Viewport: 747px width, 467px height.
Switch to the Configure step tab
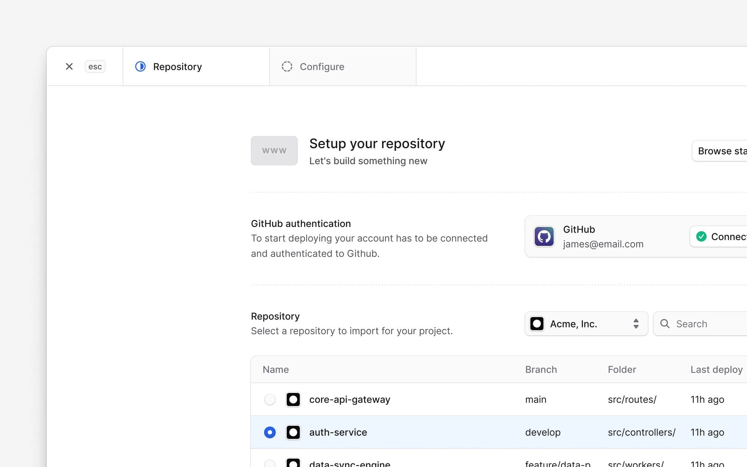coord(343,66)
